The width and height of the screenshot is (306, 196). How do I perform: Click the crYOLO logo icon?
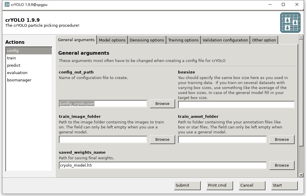(x=290, y=23)
